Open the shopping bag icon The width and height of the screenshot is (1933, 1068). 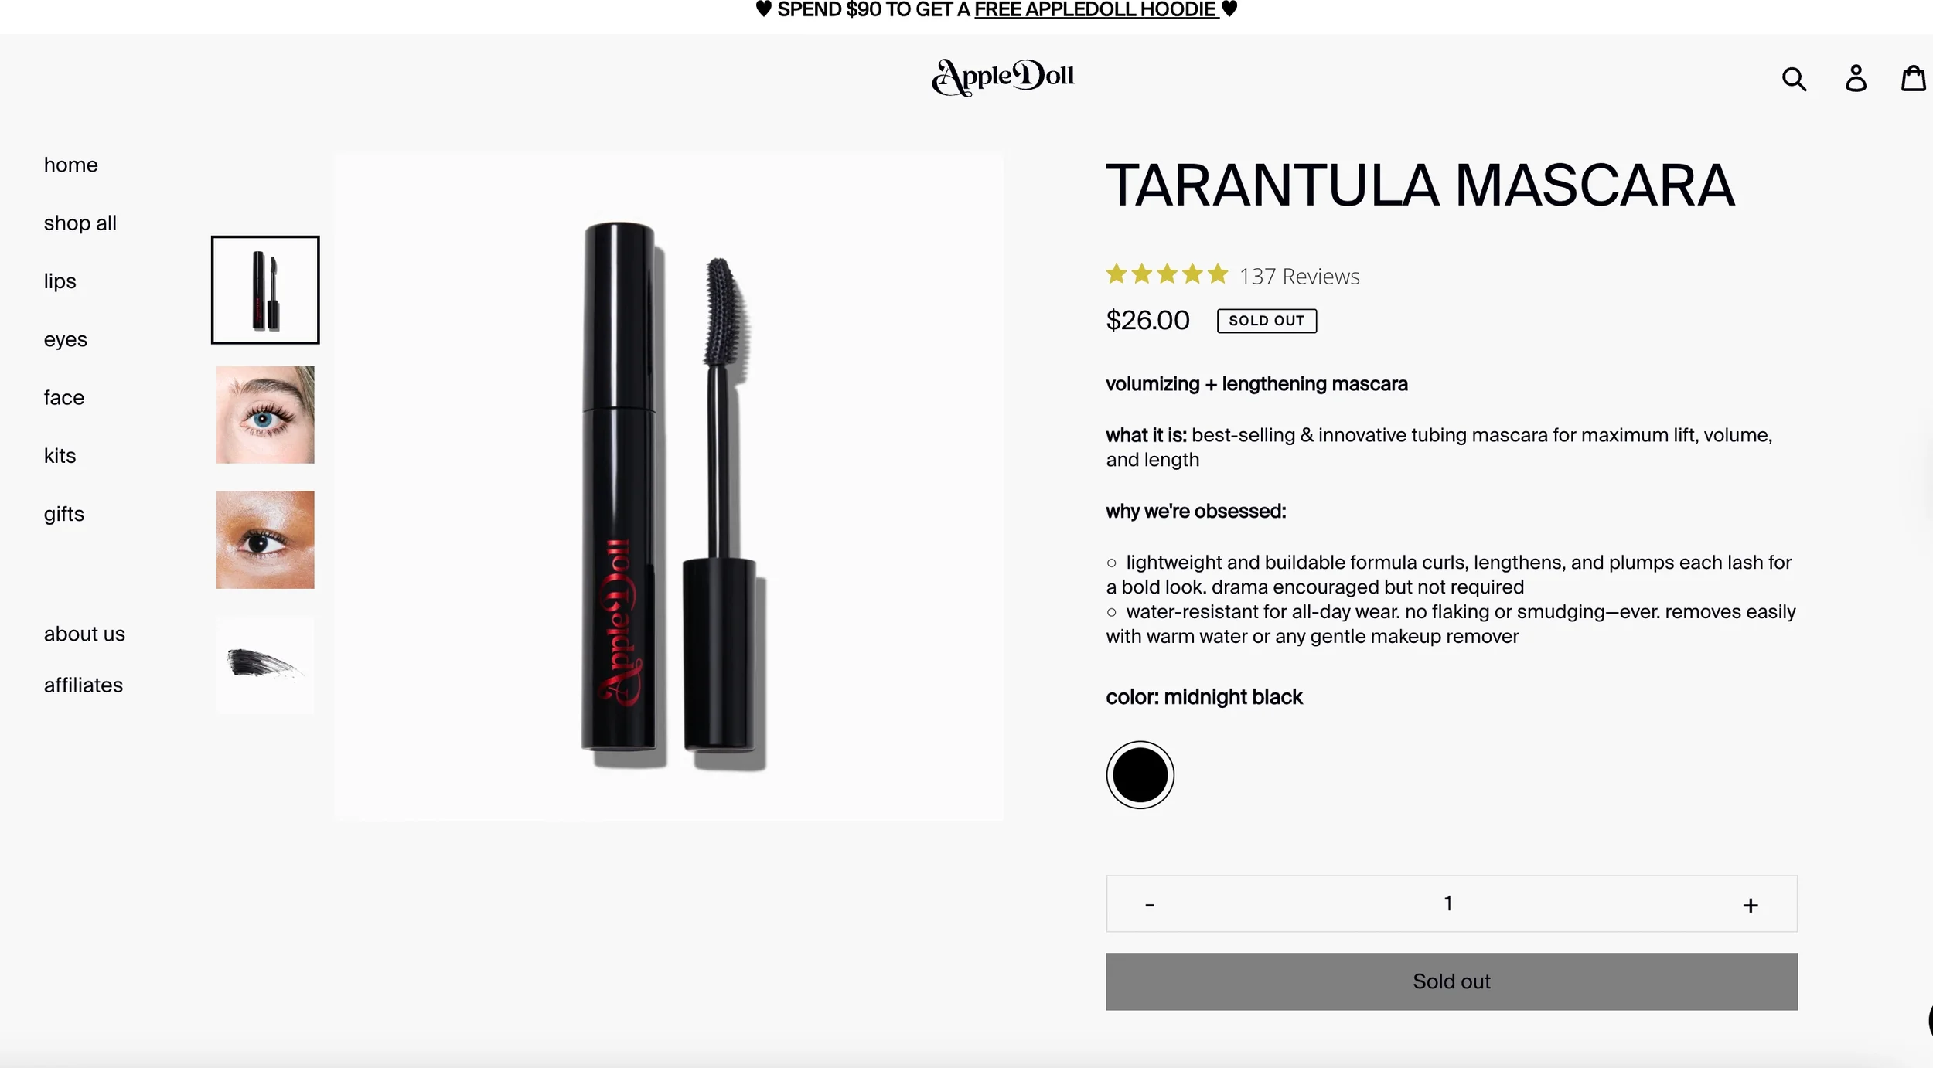point(1914,78)
